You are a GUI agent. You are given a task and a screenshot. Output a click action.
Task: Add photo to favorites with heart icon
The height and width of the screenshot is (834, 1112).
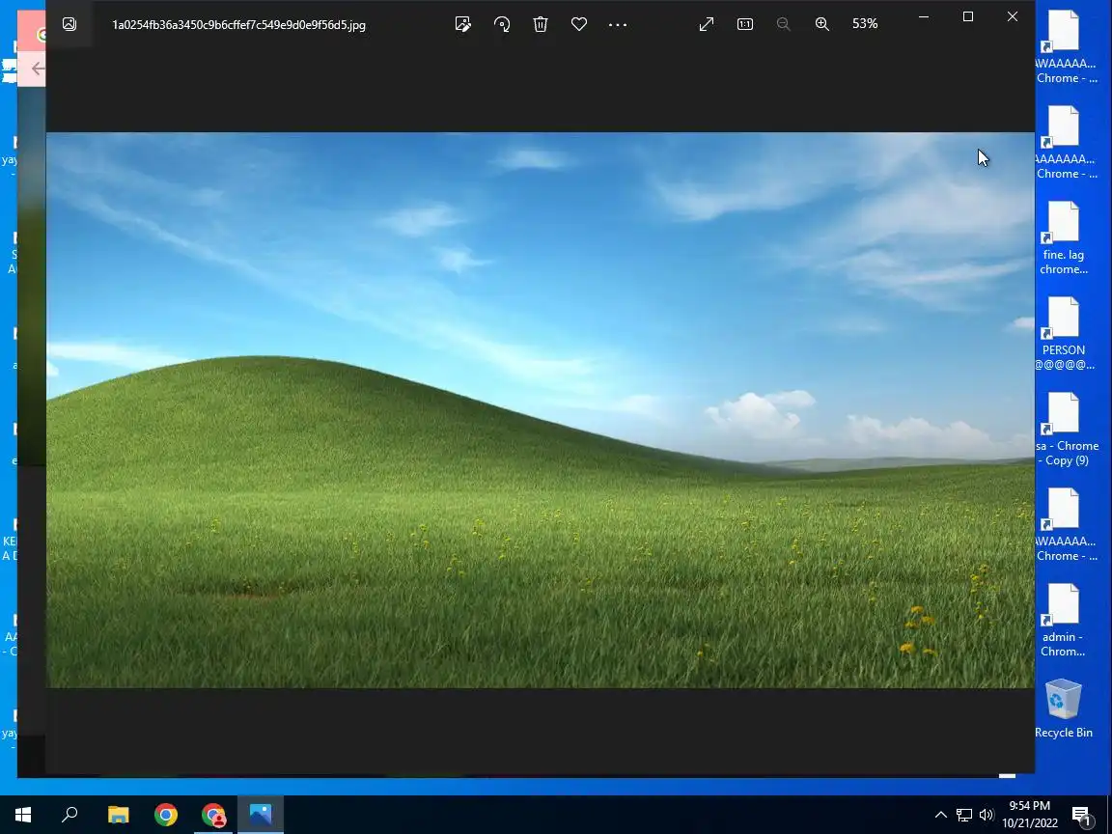[579, 24]
